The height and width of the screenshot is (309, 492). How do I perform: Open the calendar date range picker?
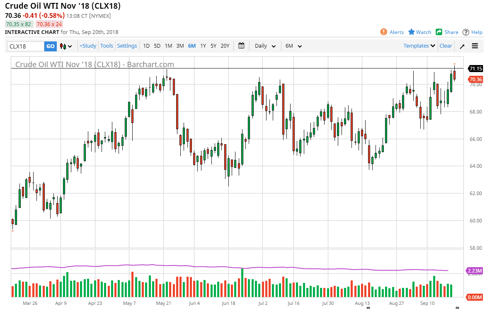[x=241, y=46]
